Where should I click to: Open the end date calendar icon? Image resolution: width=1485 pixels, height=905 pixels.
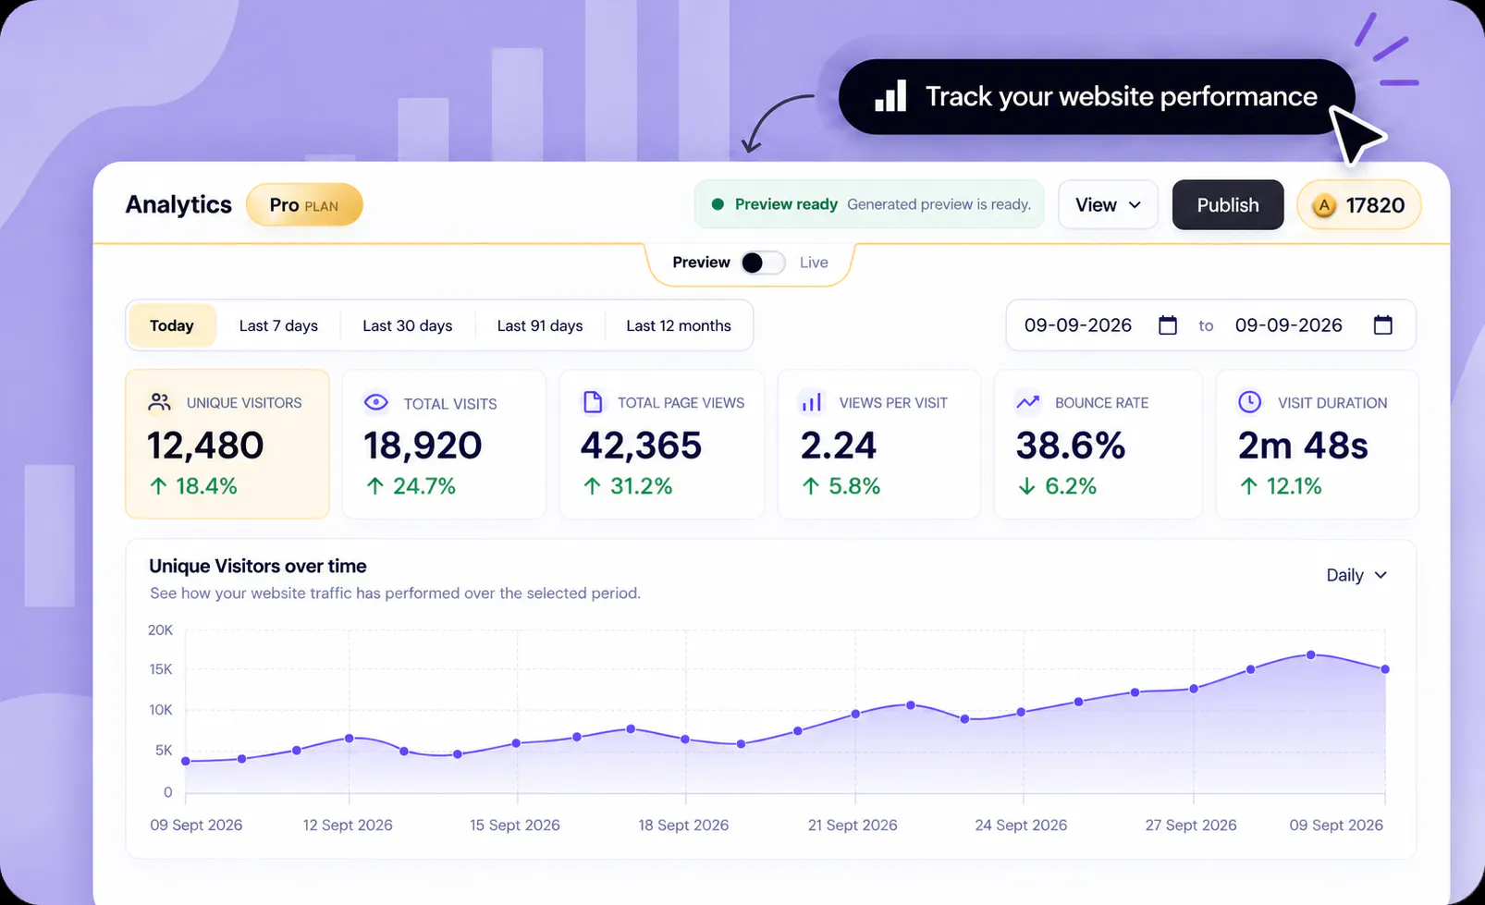point(1382,325)
